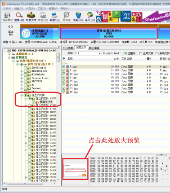Toggle the 系统文件 checkbox
This screenshot has height=193, width=170.
click(157, 53)
